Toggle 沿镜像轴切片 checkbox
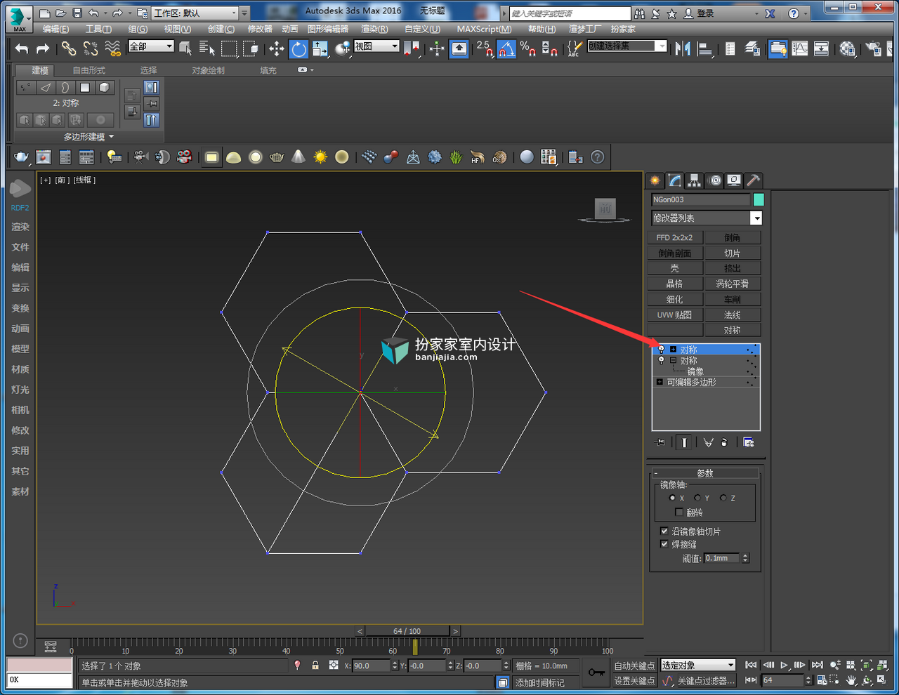899x695 pixels. 664,531
